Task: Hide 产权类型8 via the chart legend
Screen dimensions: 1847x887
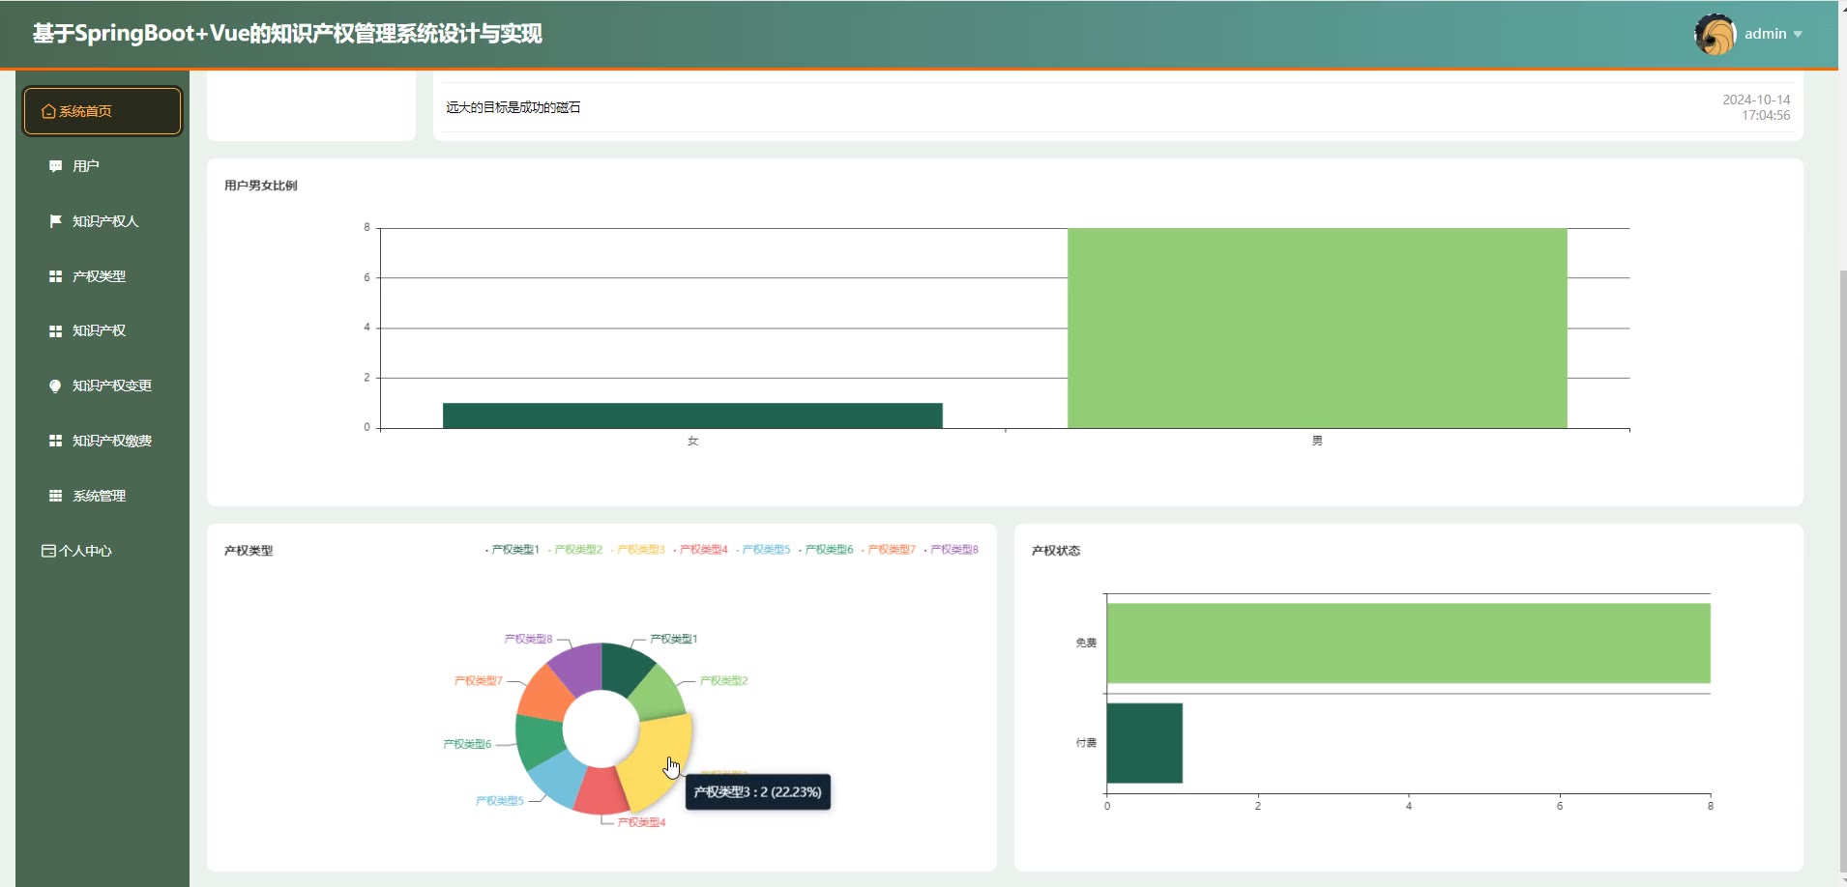Action: [x=953, y=550]
